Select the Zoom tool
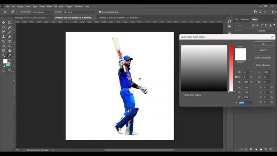This screenshot has width=277, height=156. point(3,55)
